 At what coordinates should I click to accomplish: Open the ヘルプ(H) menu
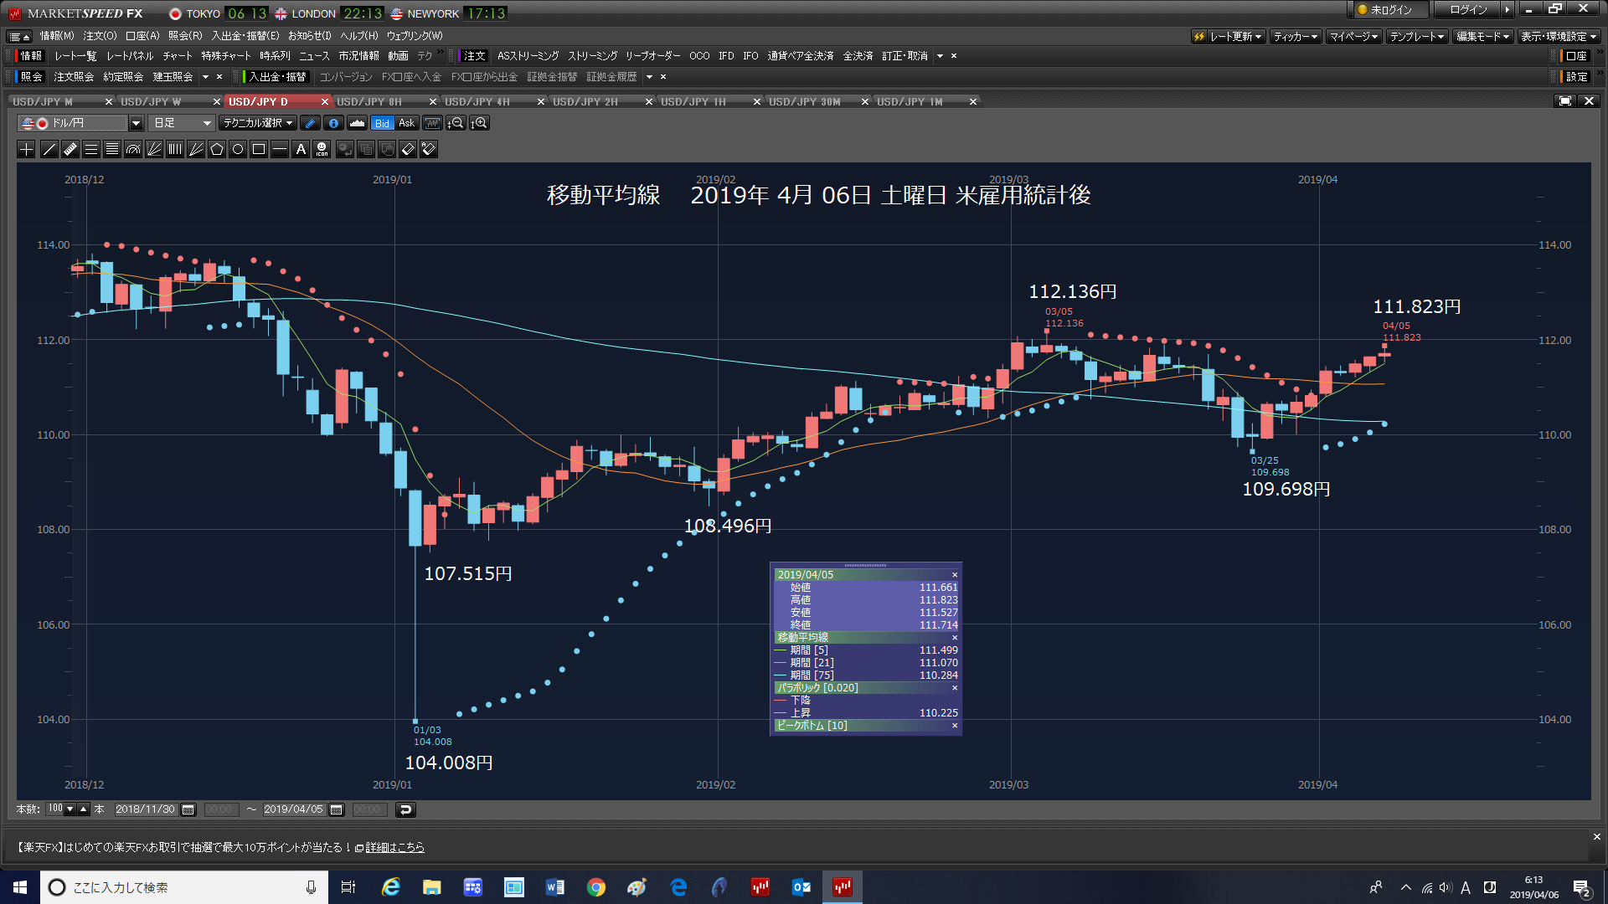(359, 36)
